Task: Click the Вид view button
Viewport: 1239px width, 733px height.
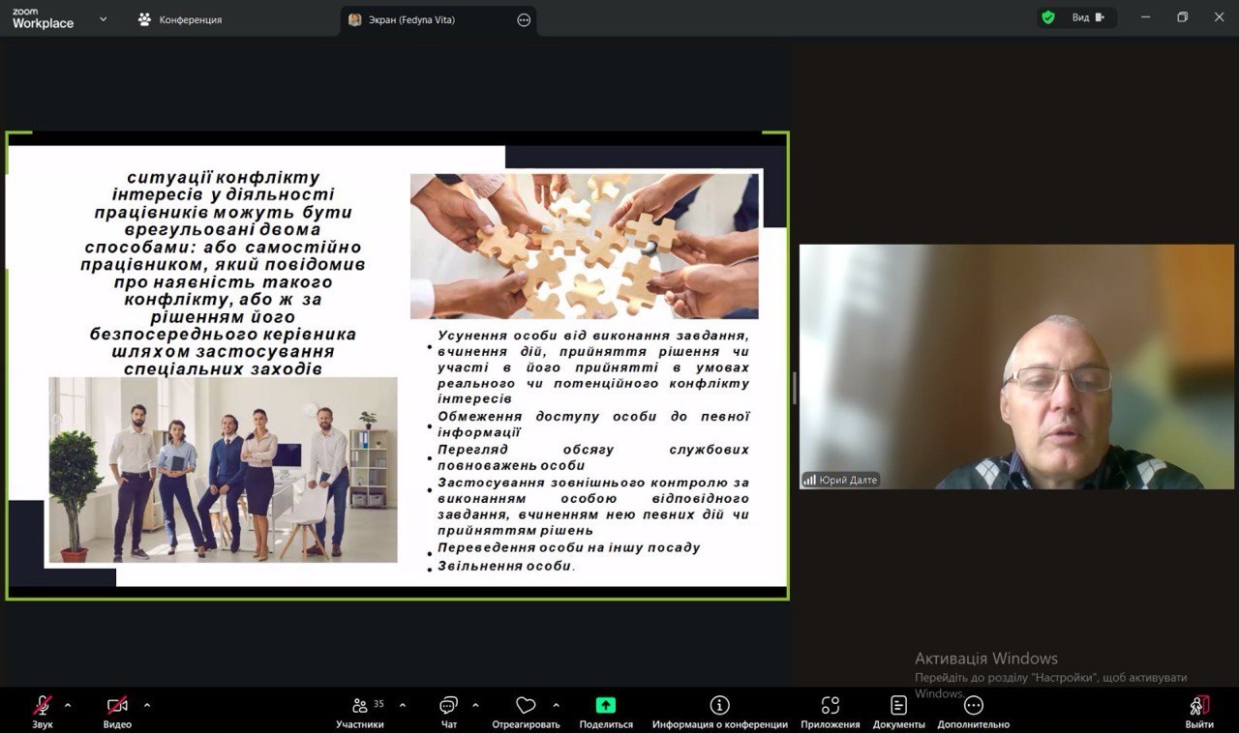Action: point(1087,17)
